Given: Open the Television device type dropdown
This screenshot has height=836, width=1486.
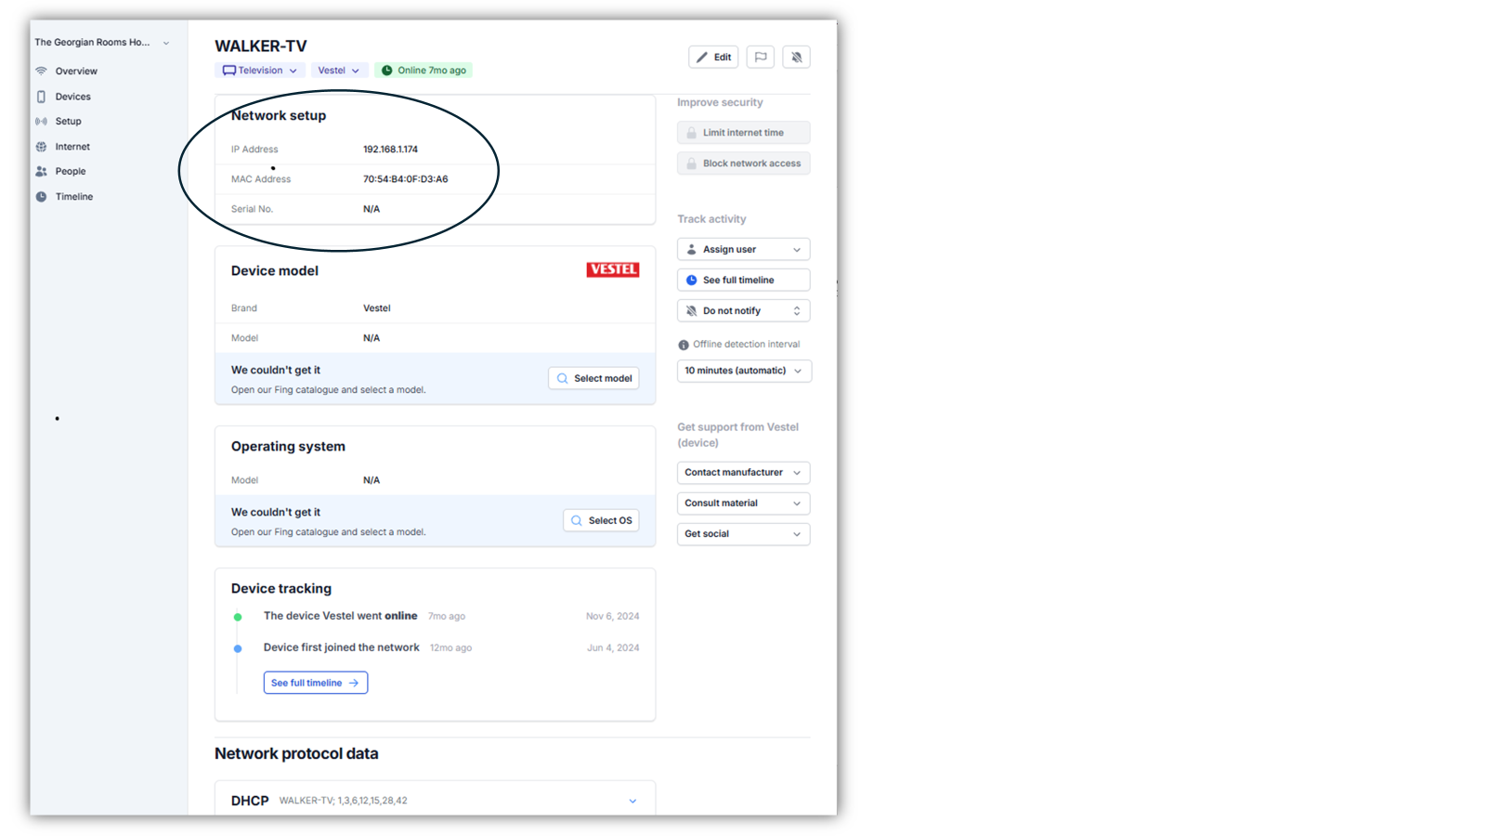Looking at the screenshot, I should tap(260, 71).
